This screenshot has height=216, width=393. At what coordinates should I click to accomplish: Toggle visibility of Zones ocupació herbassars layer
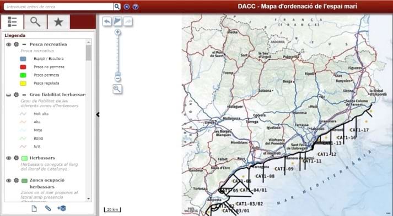point(9,180)
